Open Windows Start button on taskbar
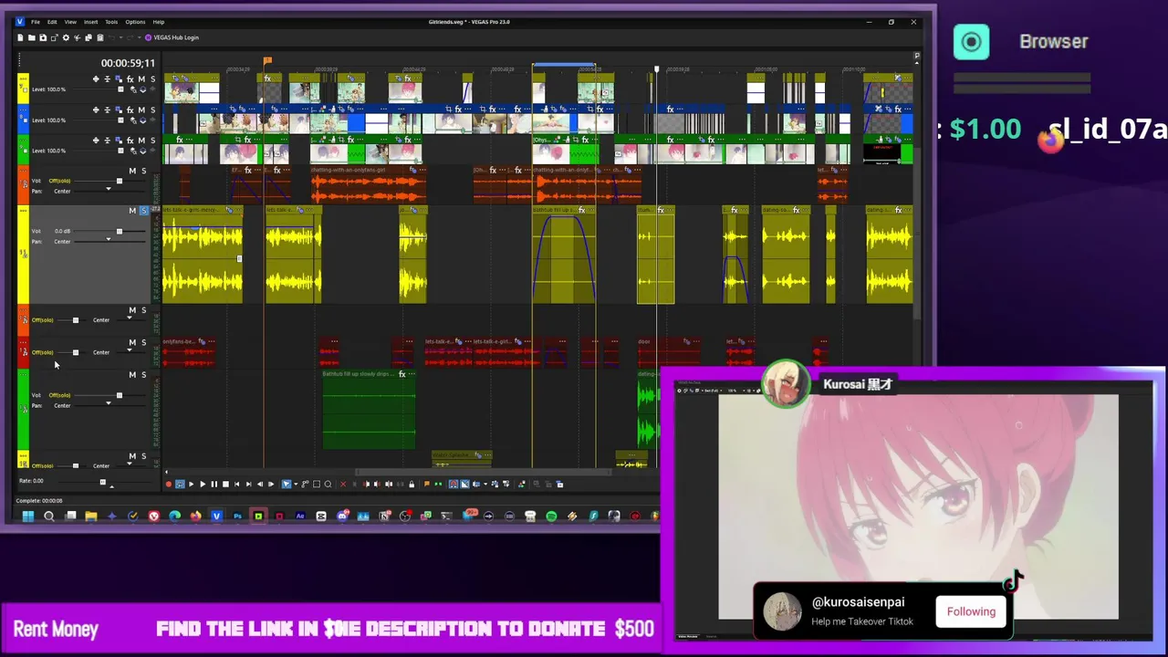Viewport: 1168px width, 657px height. click(x=28, y=516)
